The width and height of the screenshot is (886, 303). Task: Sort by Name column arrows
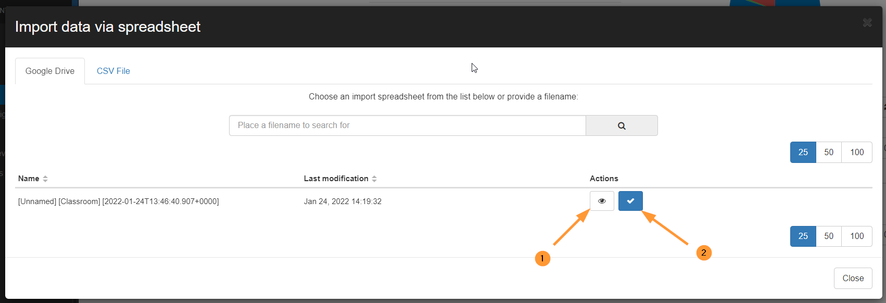coord(45,179)
